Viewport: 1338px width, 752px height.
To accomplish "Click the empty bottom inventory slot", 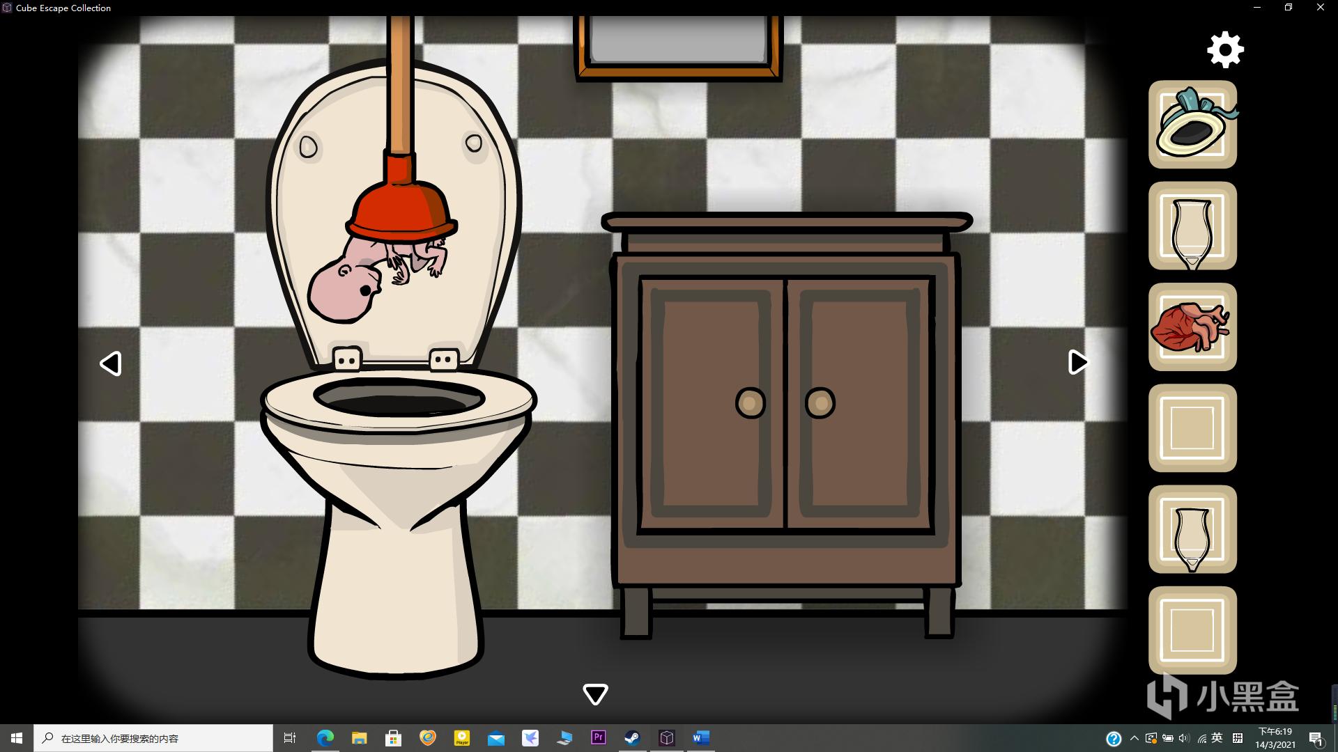I will click(1192, 630).
